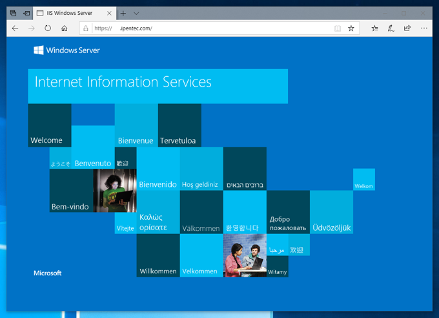Screen dimensions: 439x318
Task: Open a new tab
Action: tap(123, 13)
